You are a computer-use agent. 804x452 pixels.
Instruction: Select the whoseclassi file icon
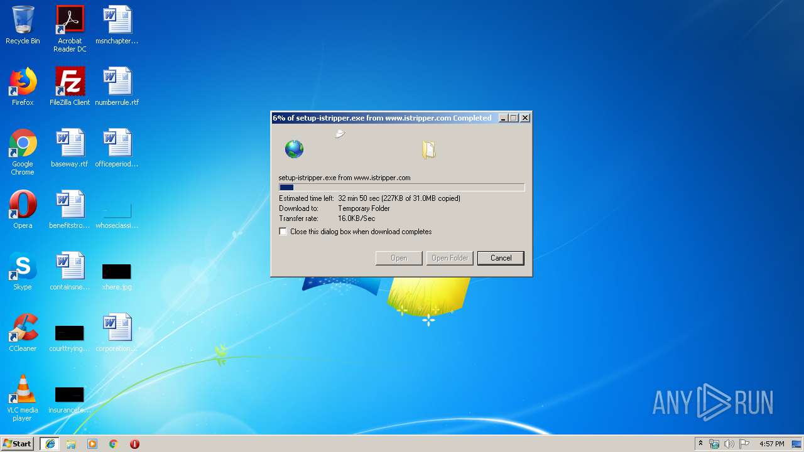[x=117, y=213]
